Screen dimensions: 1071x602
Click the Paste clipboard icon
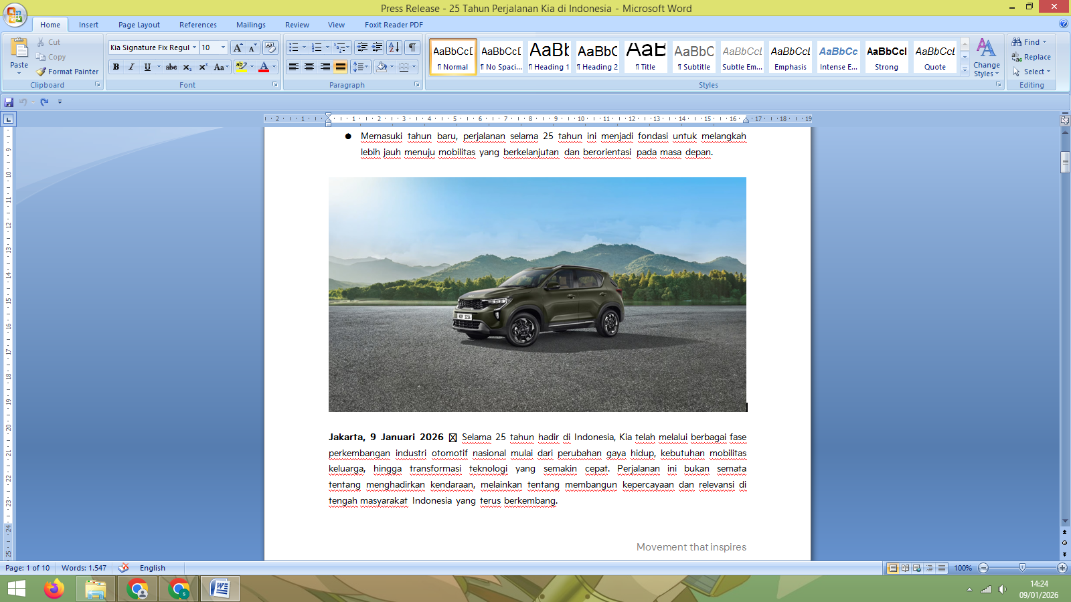point(19,48)
